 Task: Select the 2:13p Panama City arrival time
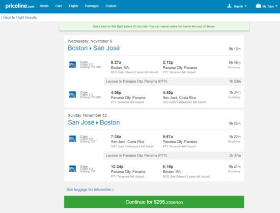168,62
